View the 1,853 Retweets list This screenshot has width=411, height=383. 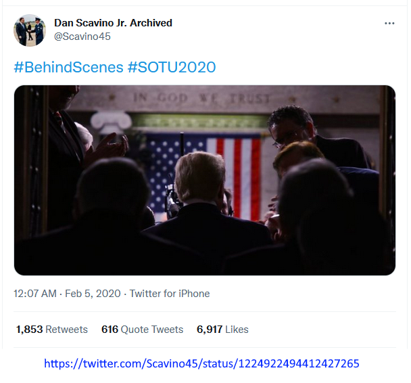point(52,330)
